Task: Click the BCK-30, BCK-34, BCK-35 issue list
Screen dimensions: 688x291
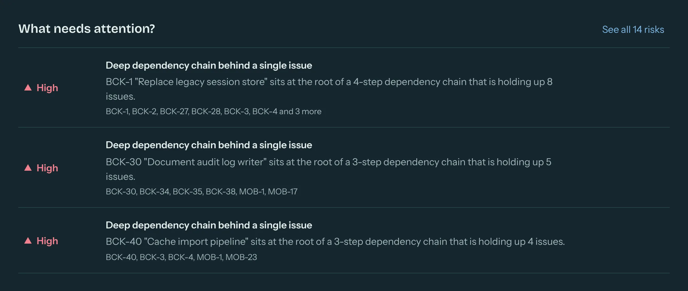Action: (x=201, y=192)
